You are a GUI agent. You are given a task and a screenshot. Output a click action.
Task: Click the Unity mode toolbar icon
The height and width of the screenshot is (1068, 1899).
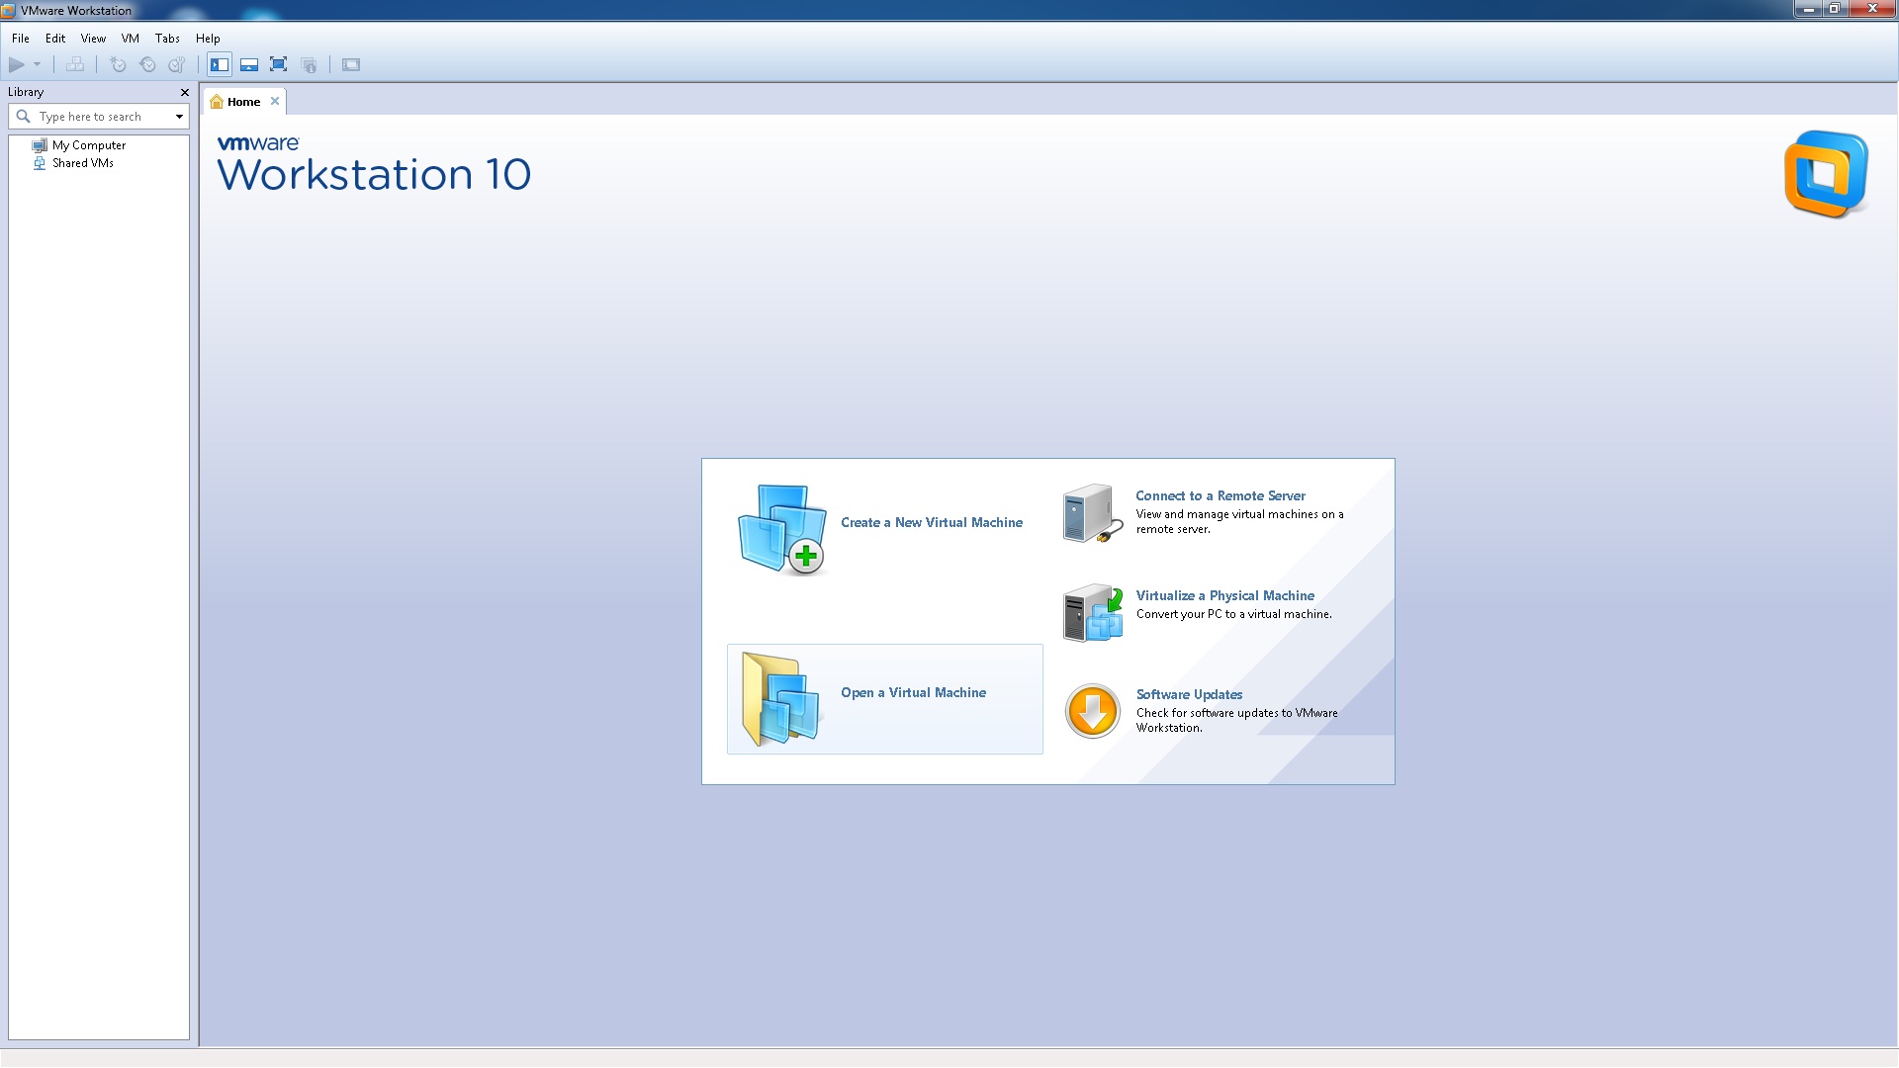pyautogui.click(x=310, y=65)
